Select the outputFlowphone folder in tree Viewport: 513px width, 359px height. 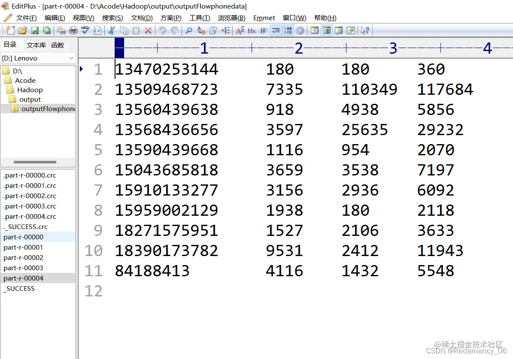[48, 109]
